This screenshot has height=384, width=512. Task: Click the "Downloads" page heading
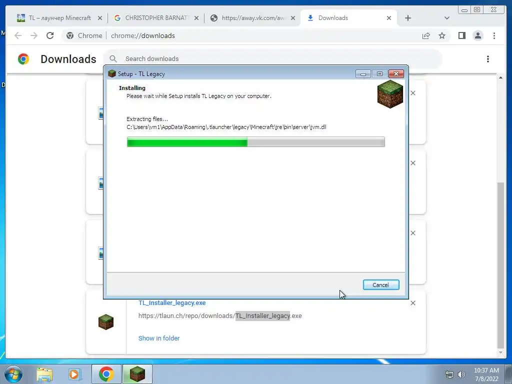tap(68, 59)
